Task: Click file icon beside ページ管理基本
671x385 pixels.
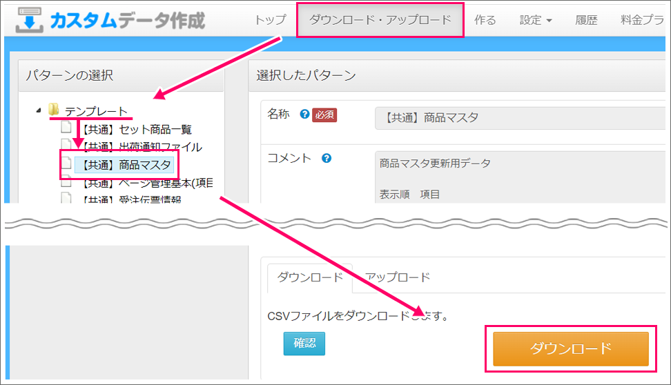Action: pyautogui.click(x=66, y=182)
